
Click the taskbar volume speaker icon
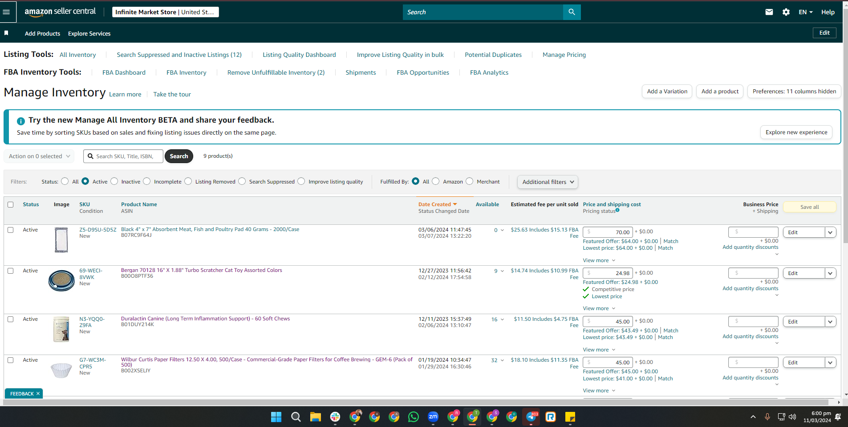792,417
